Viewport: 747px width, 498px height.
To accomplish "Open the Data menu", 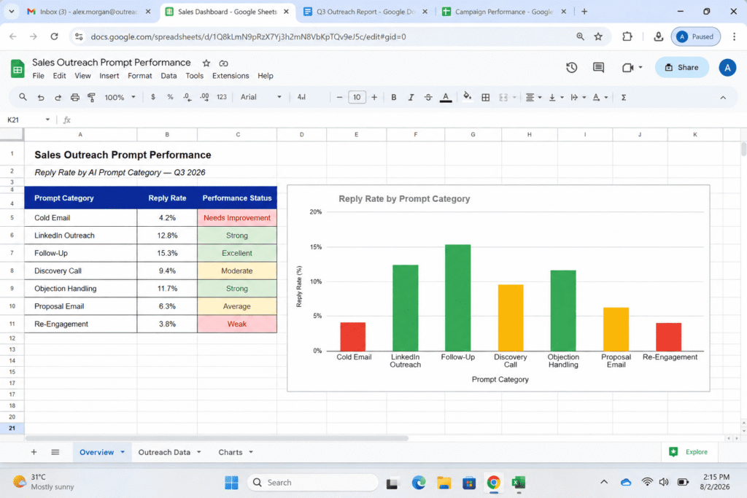I will click(x=169, y=76).
